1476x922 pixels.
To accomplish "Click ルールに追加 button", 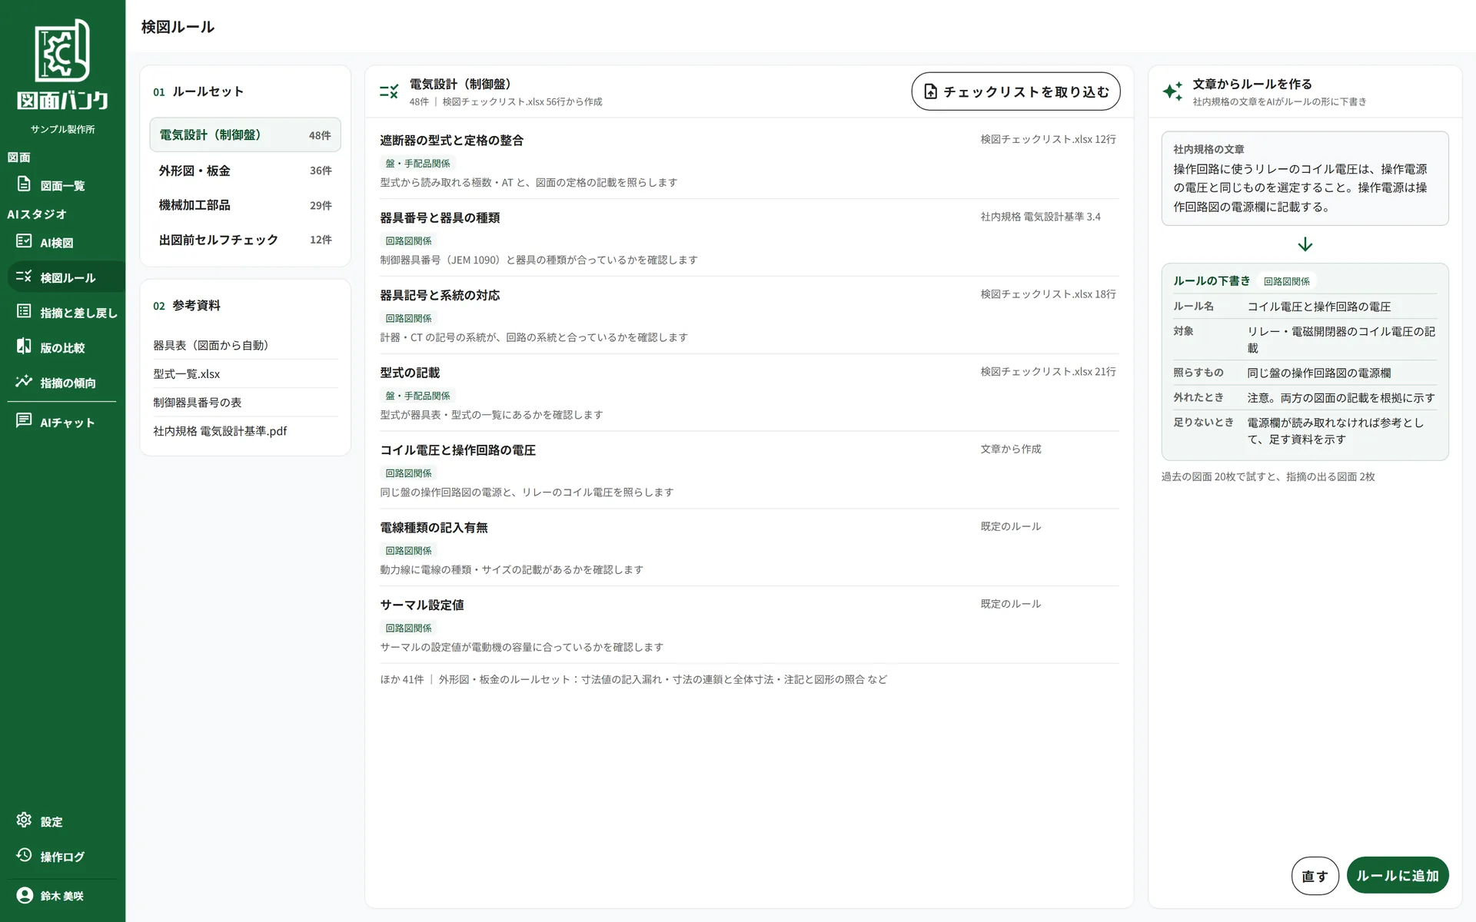I will click(x=1398, y=875).
